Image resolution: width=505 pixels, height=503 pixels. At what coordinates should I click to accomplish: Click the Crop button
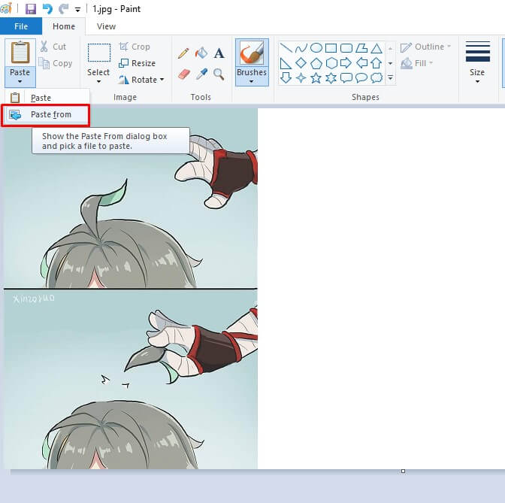coord(135,47)
